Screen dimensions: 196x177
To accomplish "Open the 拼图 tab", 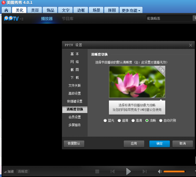I will (111, 10).
